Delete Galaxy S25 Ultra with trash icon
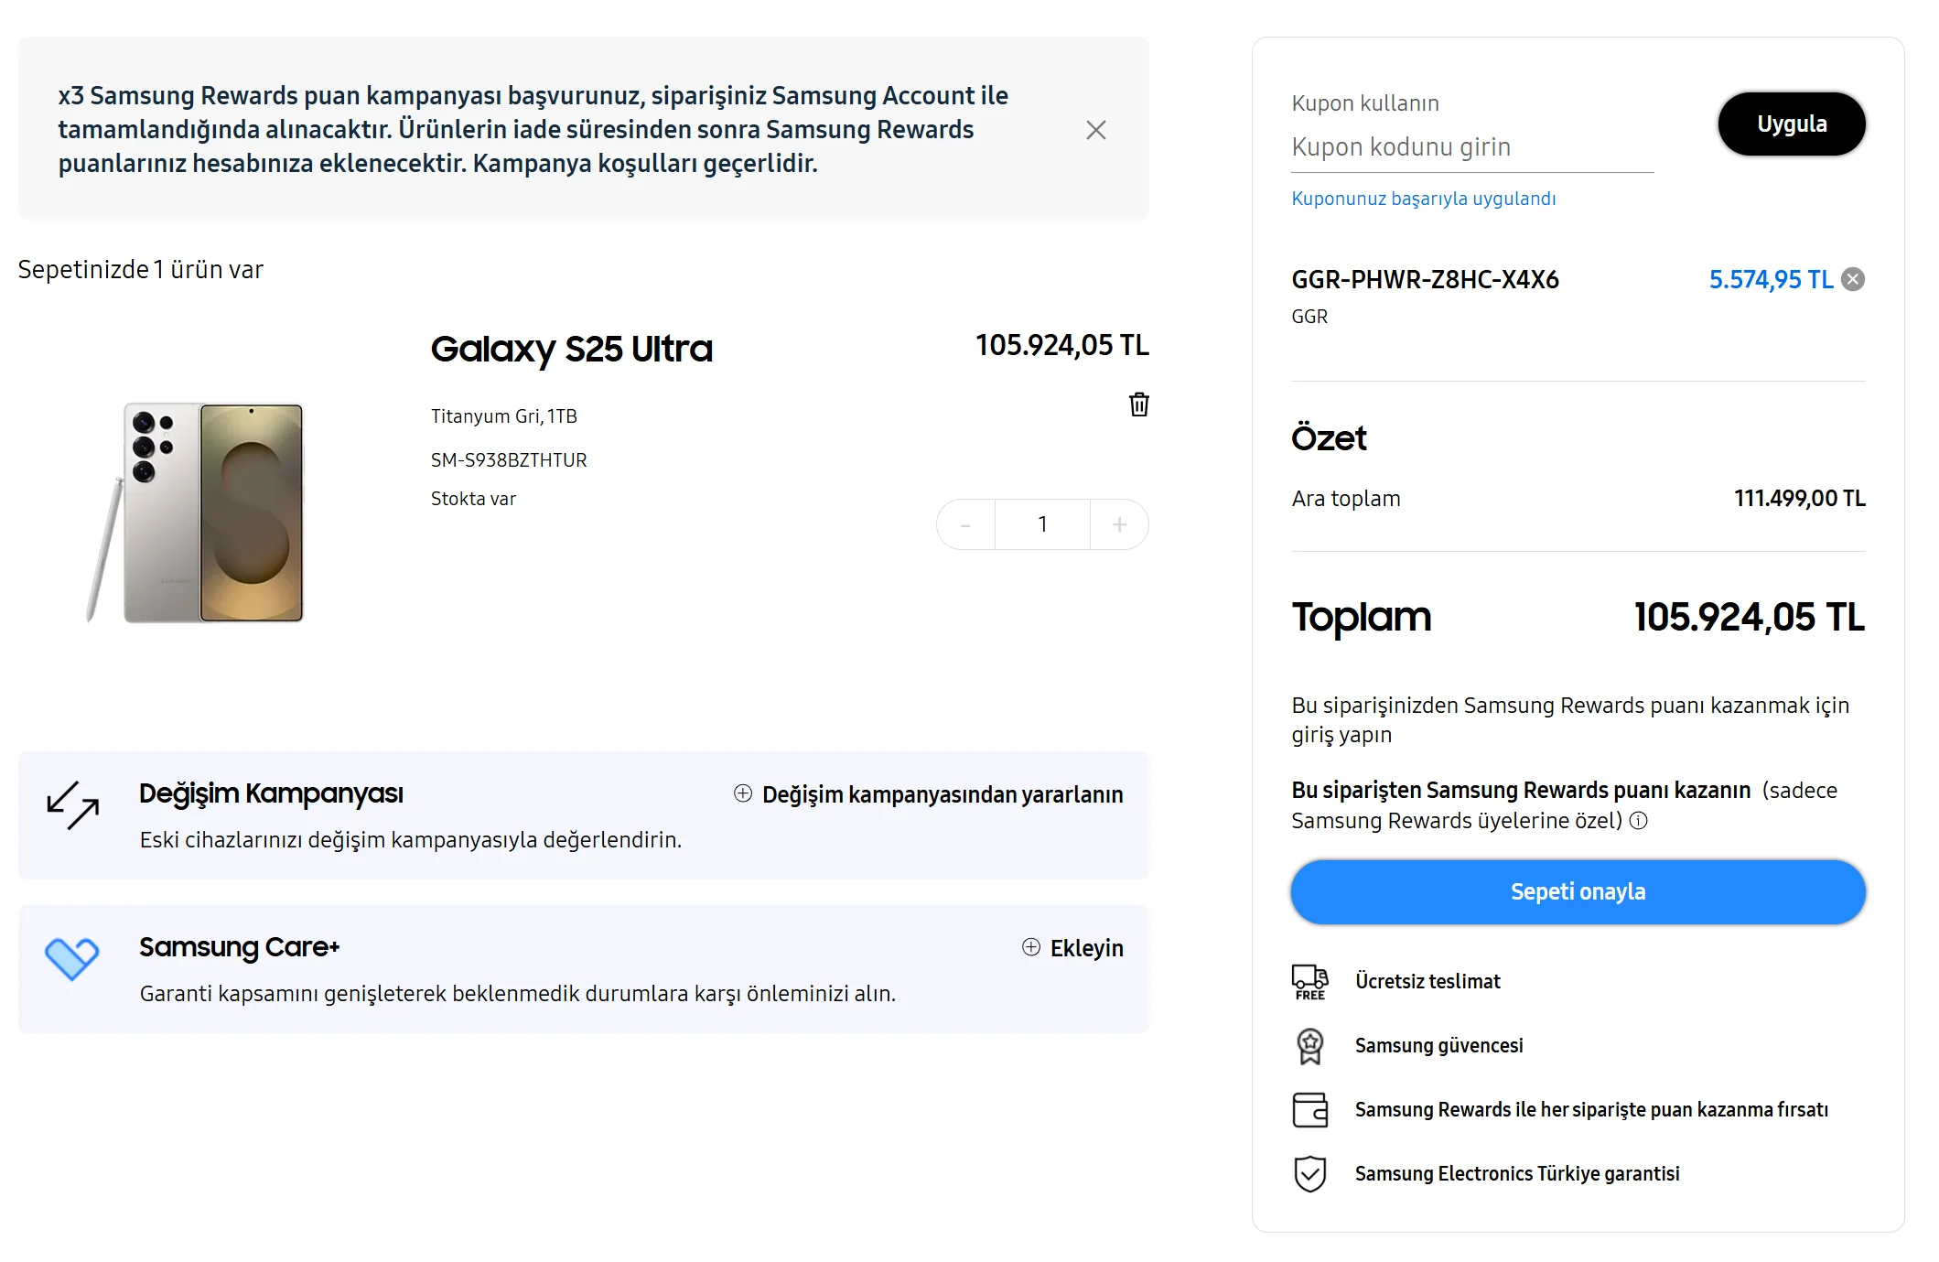 click(x=1138, y=404)
